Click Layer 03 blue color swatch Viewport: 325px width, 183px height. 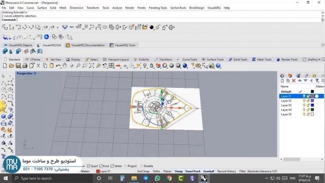pos(312,105)
